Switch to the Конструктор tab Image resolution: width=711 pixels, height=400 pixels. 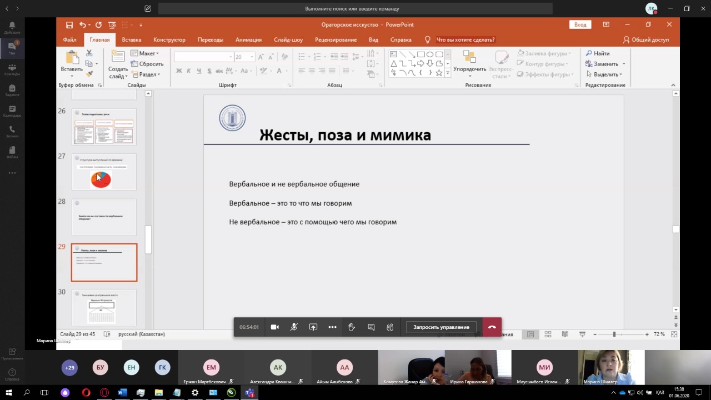(169, 40)
